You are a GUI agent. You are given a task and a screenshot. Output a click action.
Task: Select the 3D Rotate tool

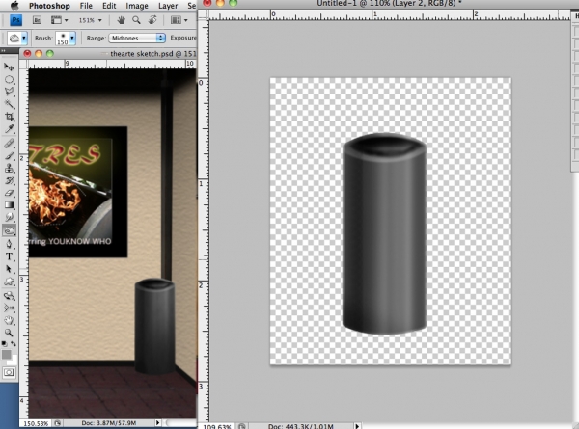[9, 295]
